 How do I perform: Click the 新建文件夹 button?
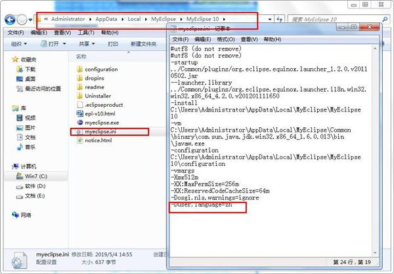(x=143, y=44)
